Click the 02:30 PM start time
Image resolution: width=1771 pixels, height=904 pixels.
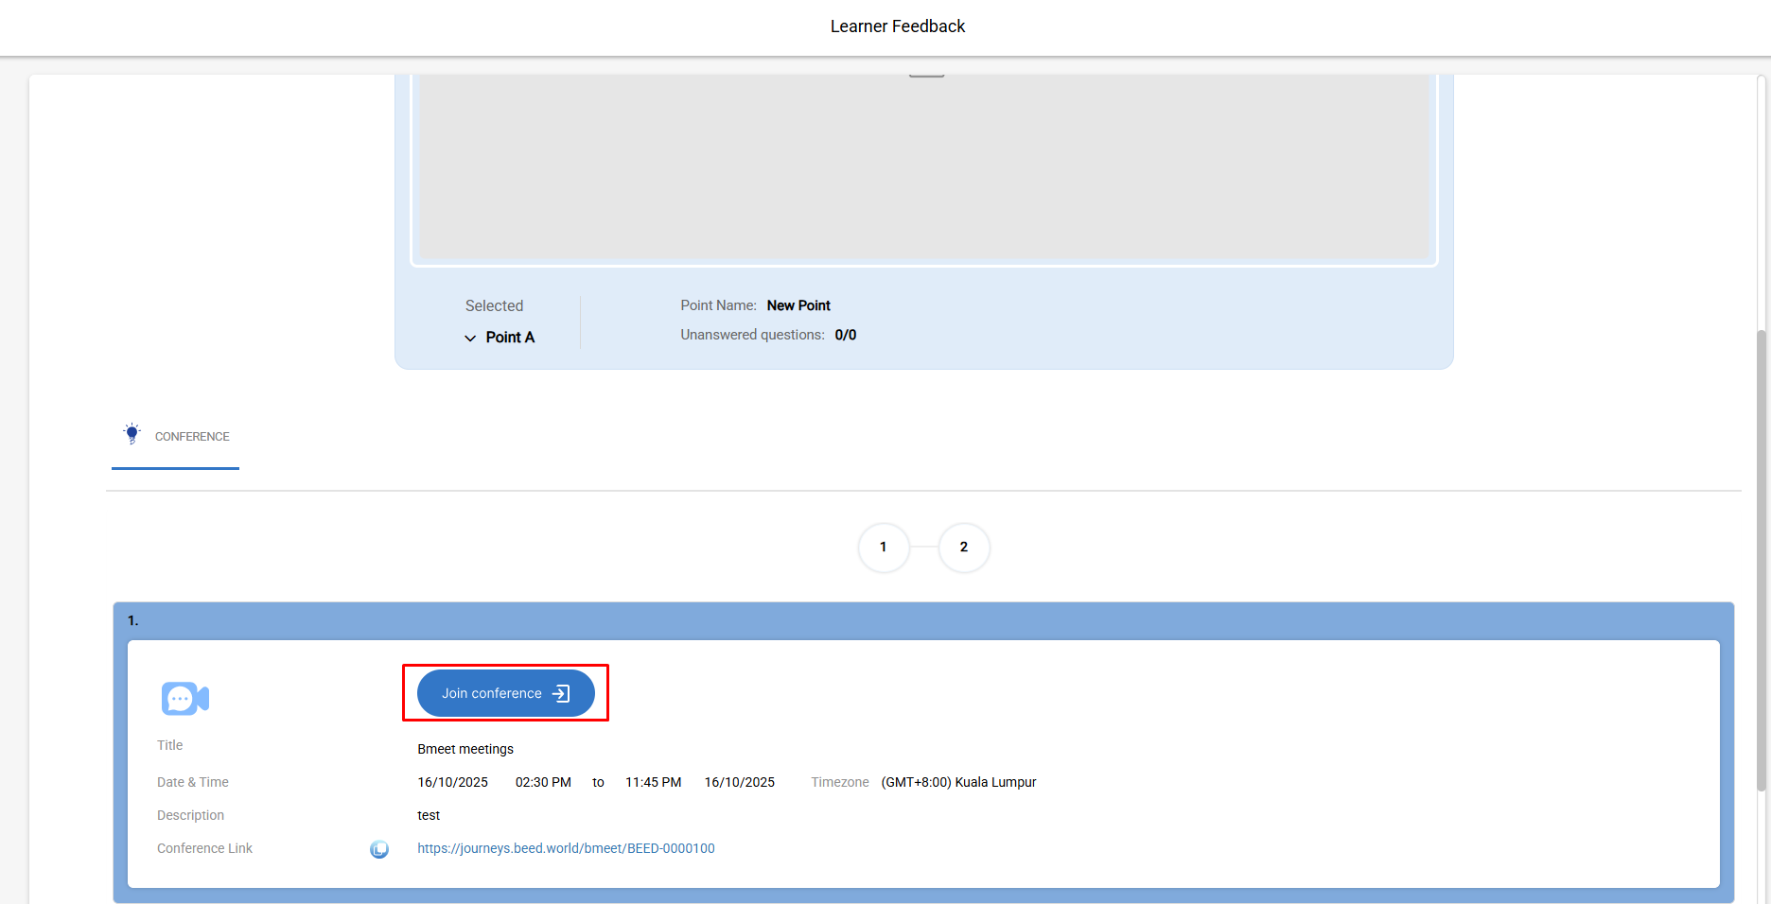(543, 782)
